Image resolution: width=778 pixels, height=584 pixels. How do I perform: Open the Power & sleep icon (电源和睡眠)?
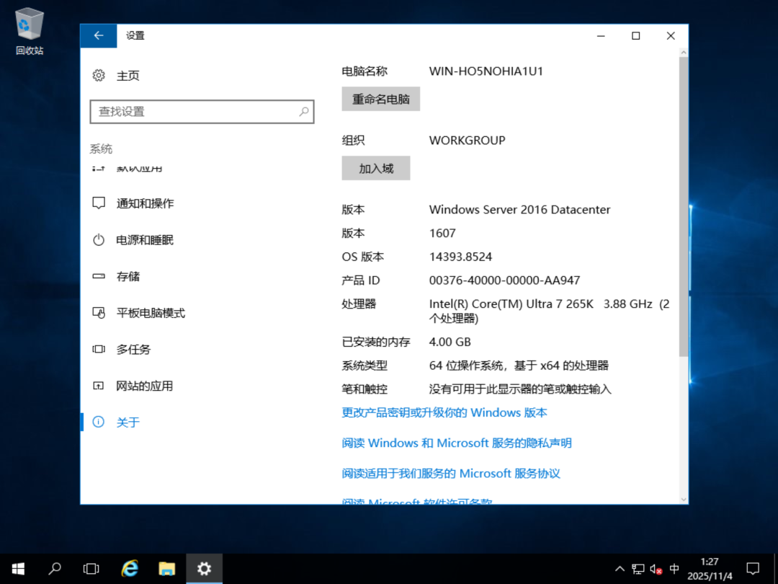(99, 240)
